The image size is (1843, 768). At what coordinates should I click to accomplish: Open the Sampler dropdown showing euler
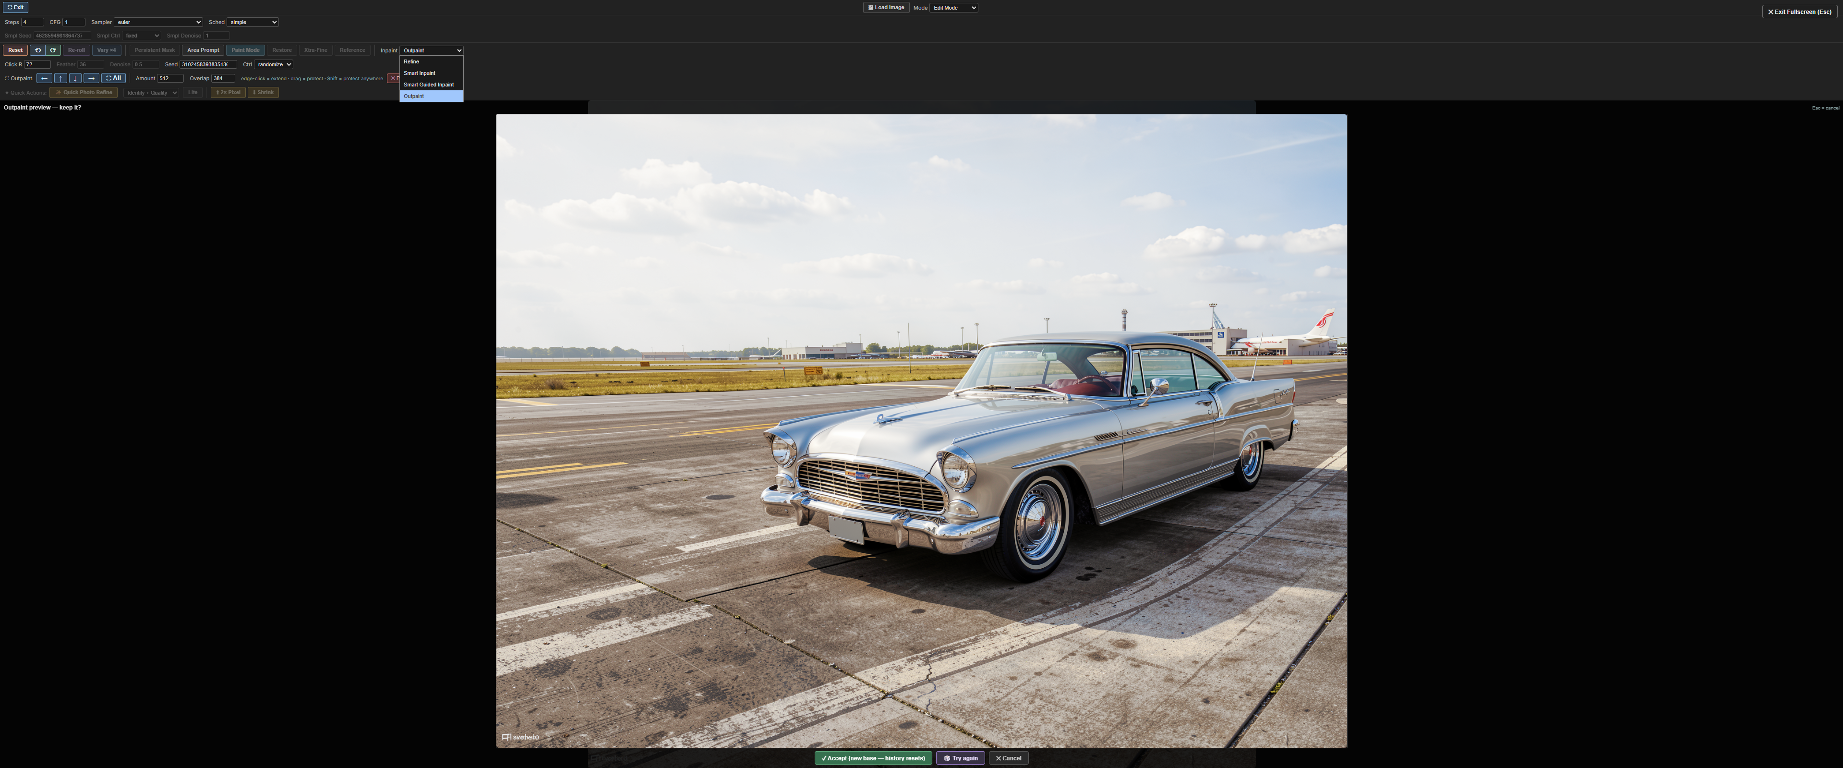158,22
